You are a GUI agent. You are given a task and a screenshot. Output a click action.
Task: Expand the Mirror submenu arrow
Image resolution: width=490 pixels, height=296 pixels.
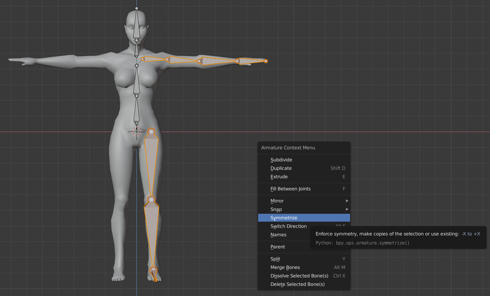pos(347,201)
